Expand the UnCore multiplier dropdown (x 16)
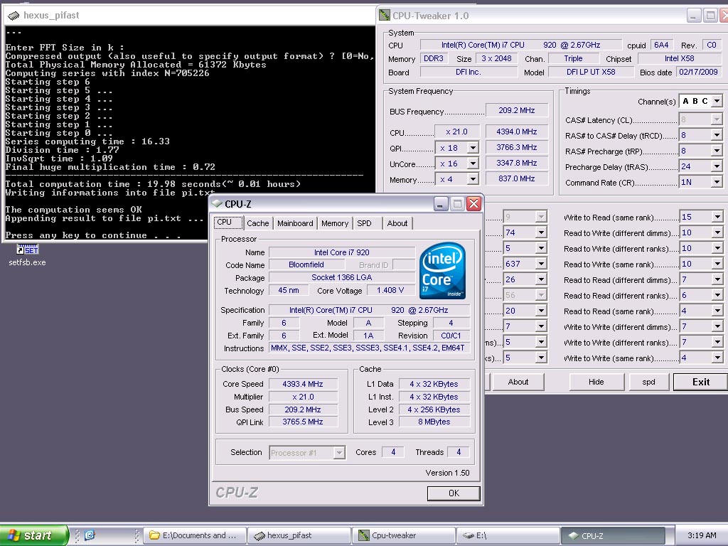Viewport: 728px width, 546px height. coord(473,164)
